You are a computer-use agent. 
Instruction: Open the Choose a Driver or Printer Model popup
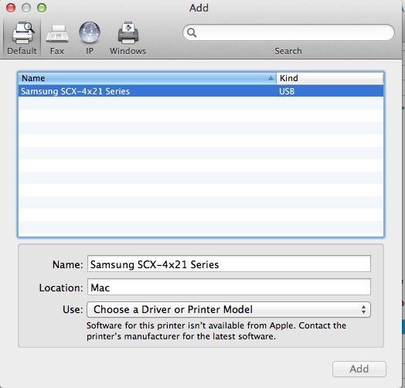tap(229, 309)
